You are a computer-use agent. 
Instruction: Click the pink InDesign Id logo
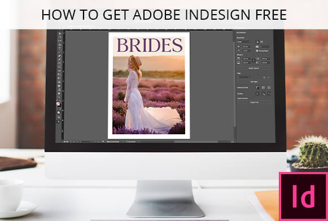coord(303,196)
